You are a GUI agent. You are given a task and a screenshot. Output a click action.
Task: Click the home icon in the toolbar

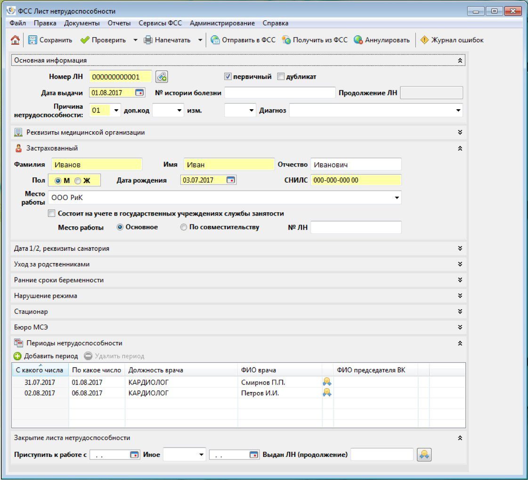point(15,40)
